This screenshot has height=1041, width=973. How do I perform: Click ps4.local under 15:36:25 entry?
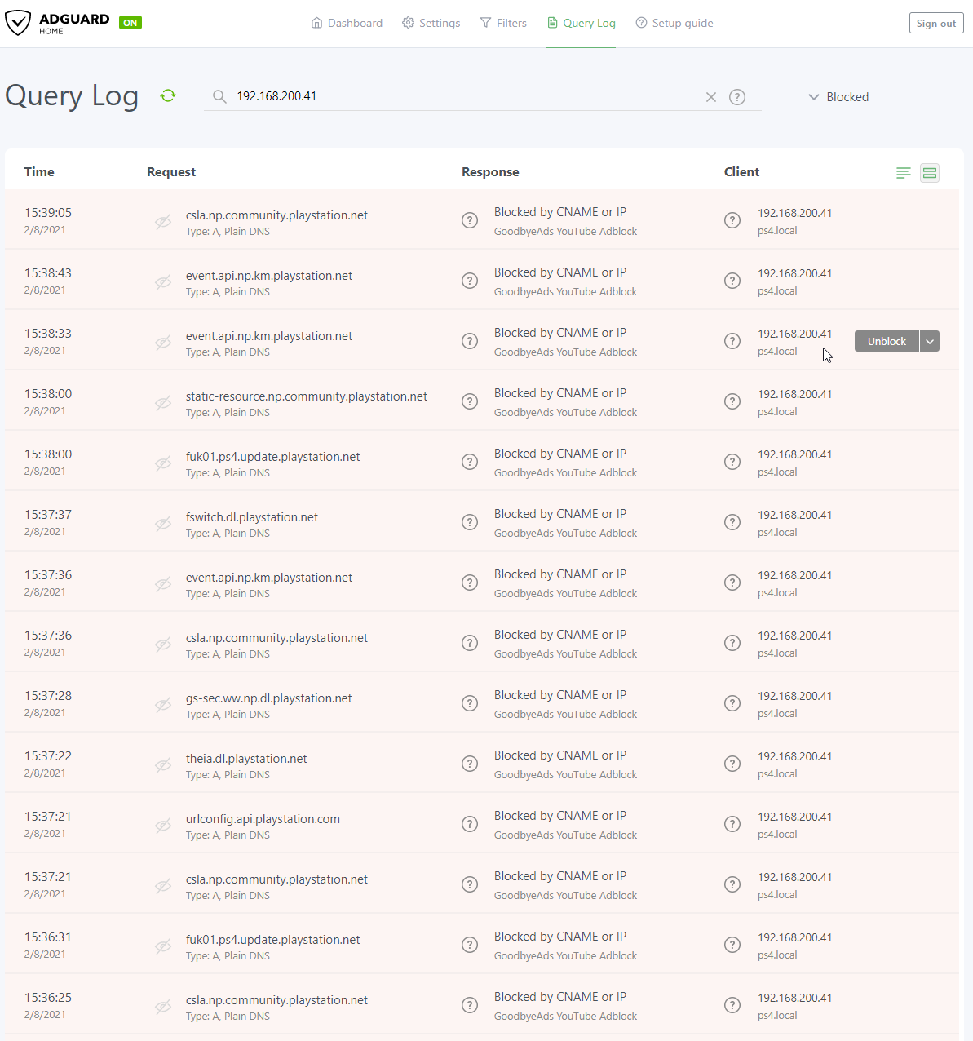coord(777,1016)
